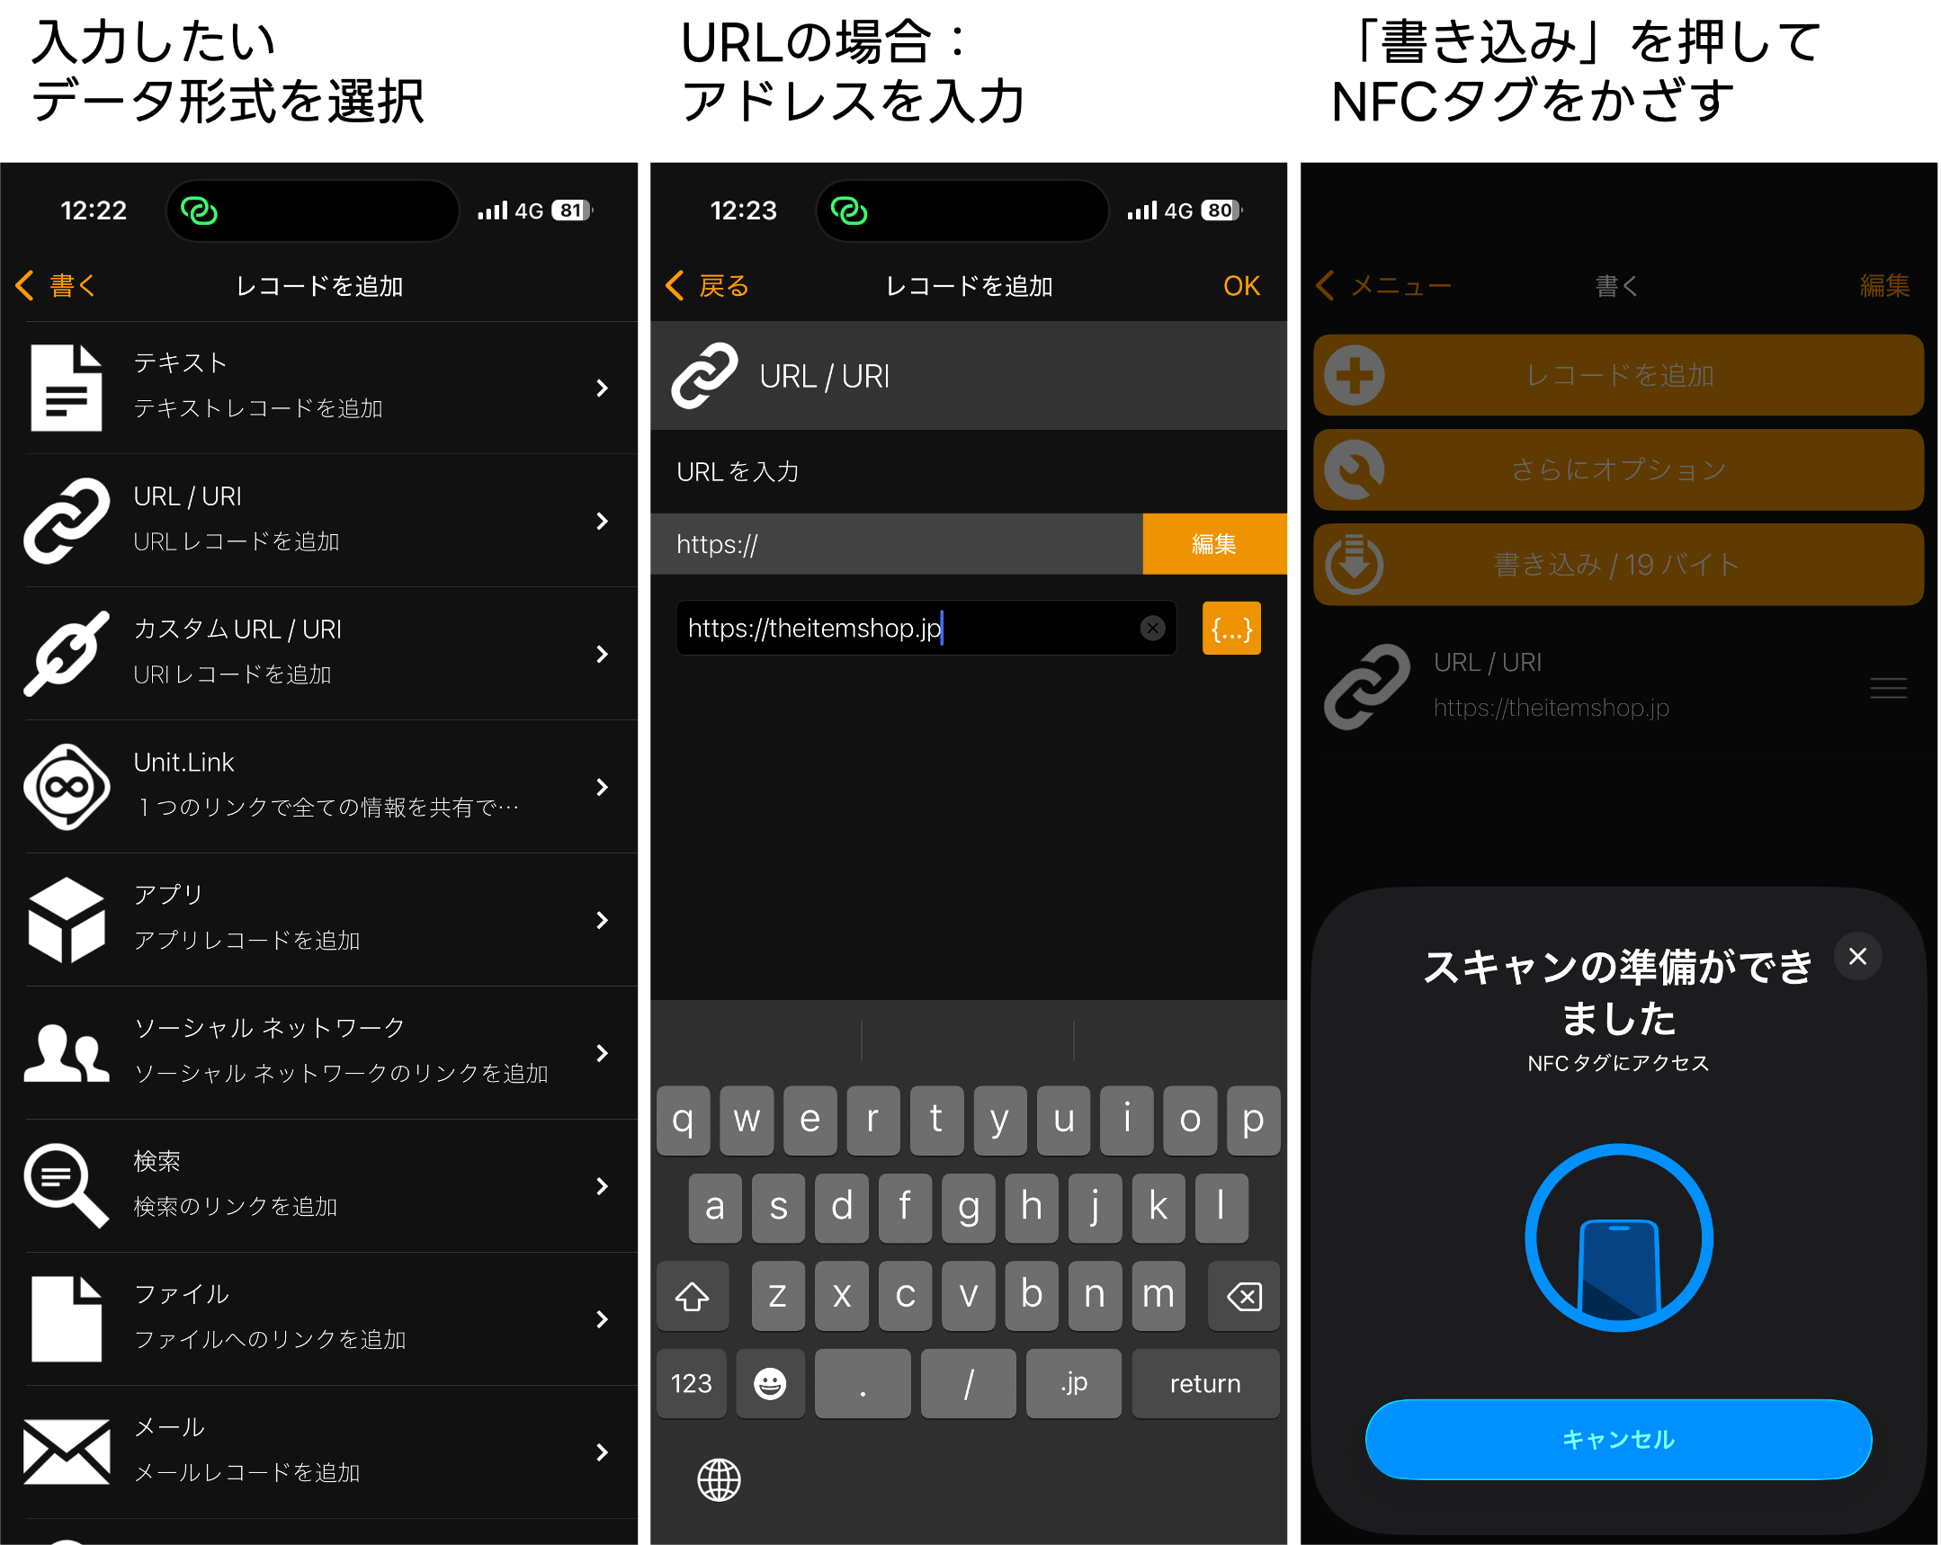
Task: Expand the テキスト row chevron
Action: (603, 388)
